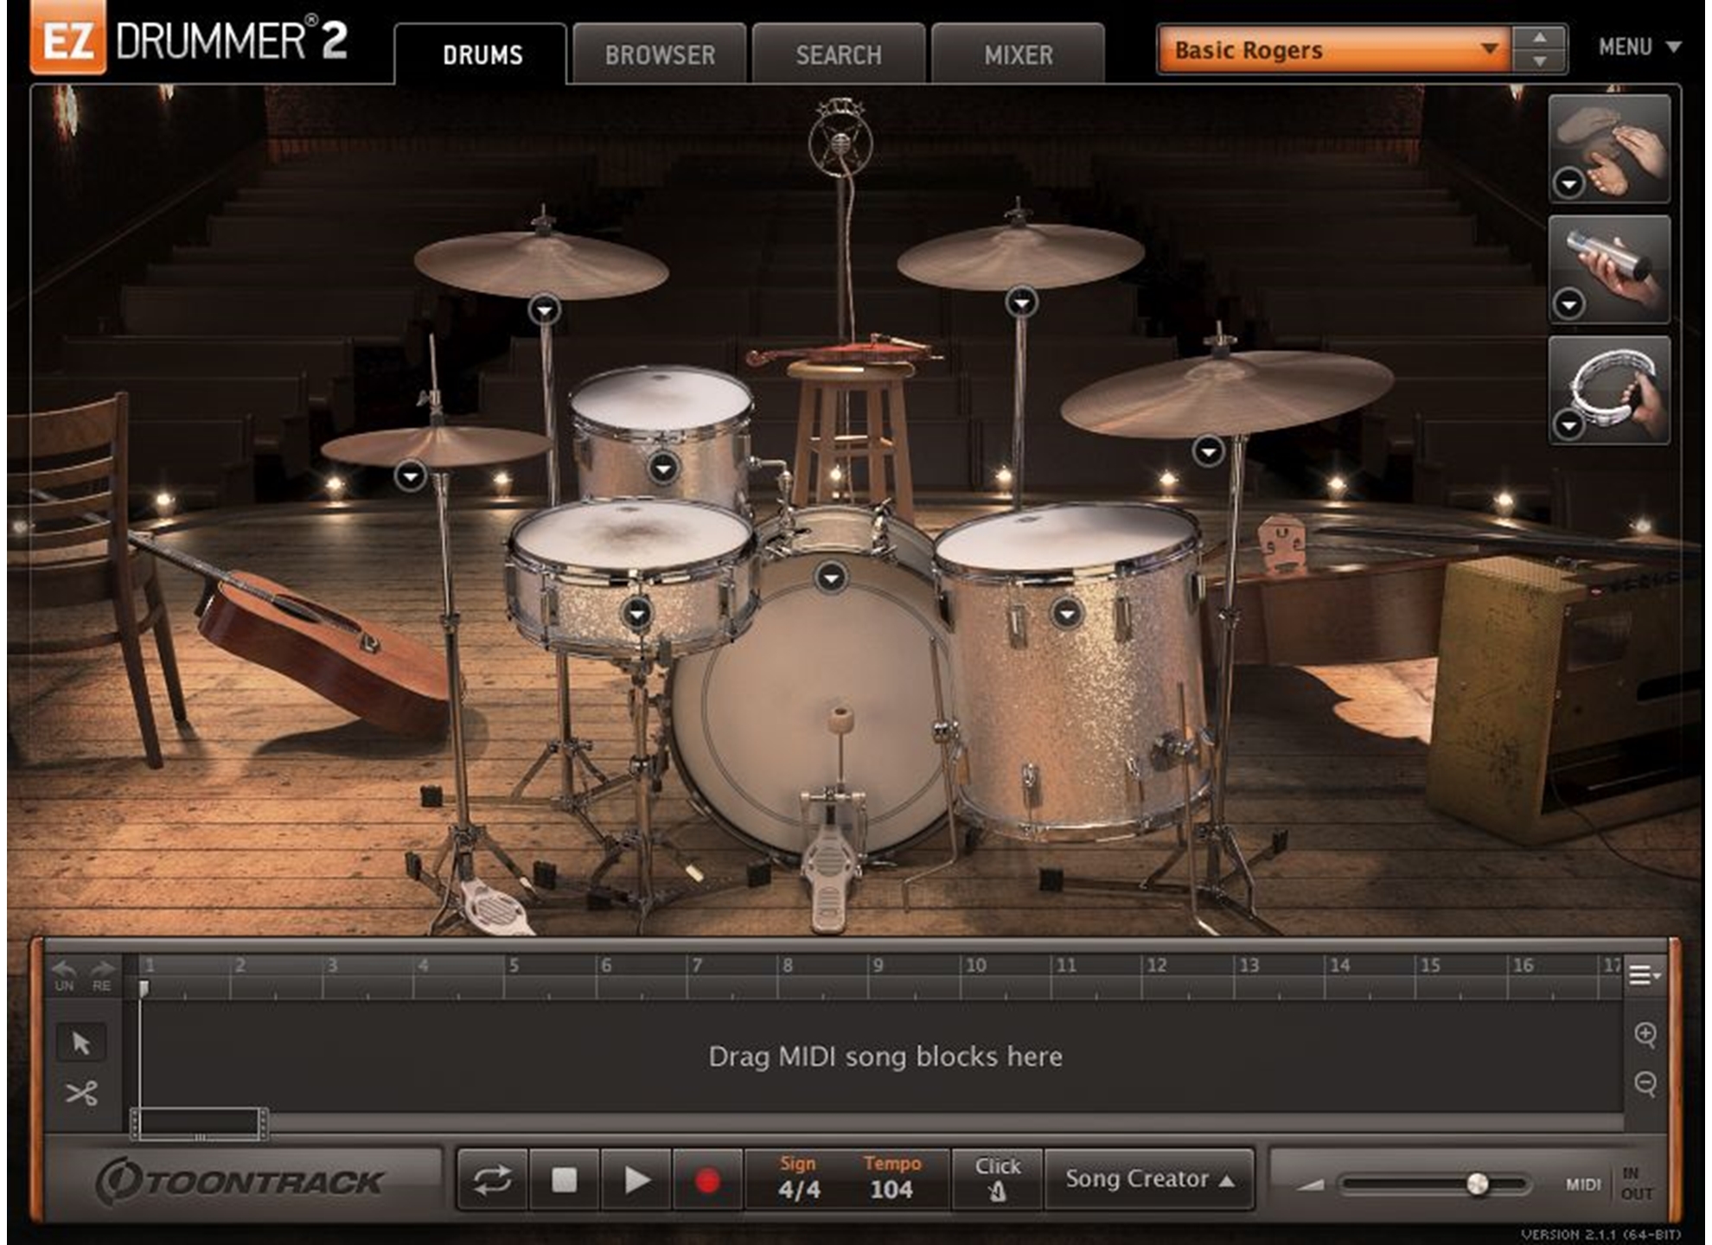Expand the kick drum options arrow

831,577
